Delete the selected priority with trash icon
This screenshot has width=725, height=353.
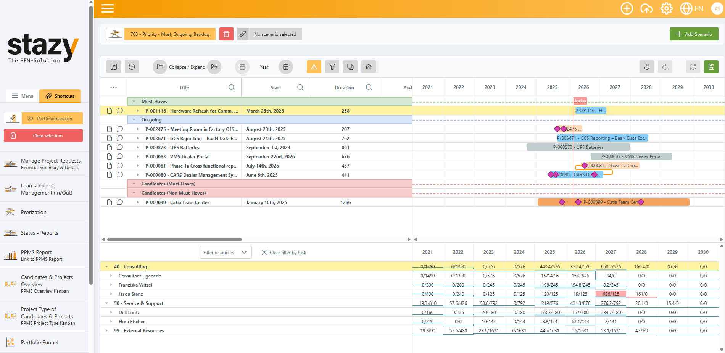point(226,34)
